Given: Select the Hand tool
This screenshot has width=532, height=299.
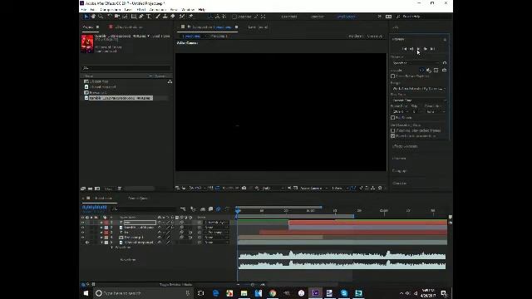Looking at the screenshot, I should pyautogui.click(x=93, y=17).
